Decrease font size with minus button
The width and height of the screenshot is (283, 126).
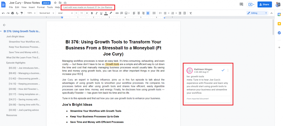click(76, 13)
